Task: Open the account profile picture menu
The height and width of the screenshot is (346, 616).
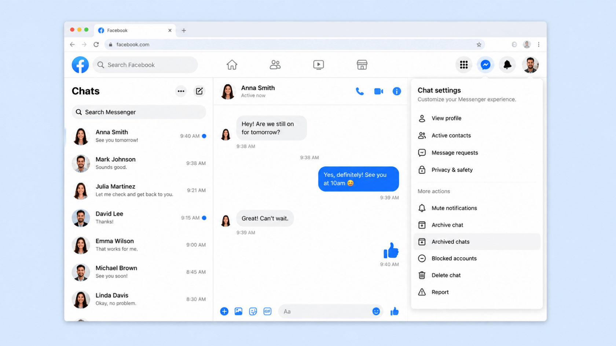Action: pos(530,65)
